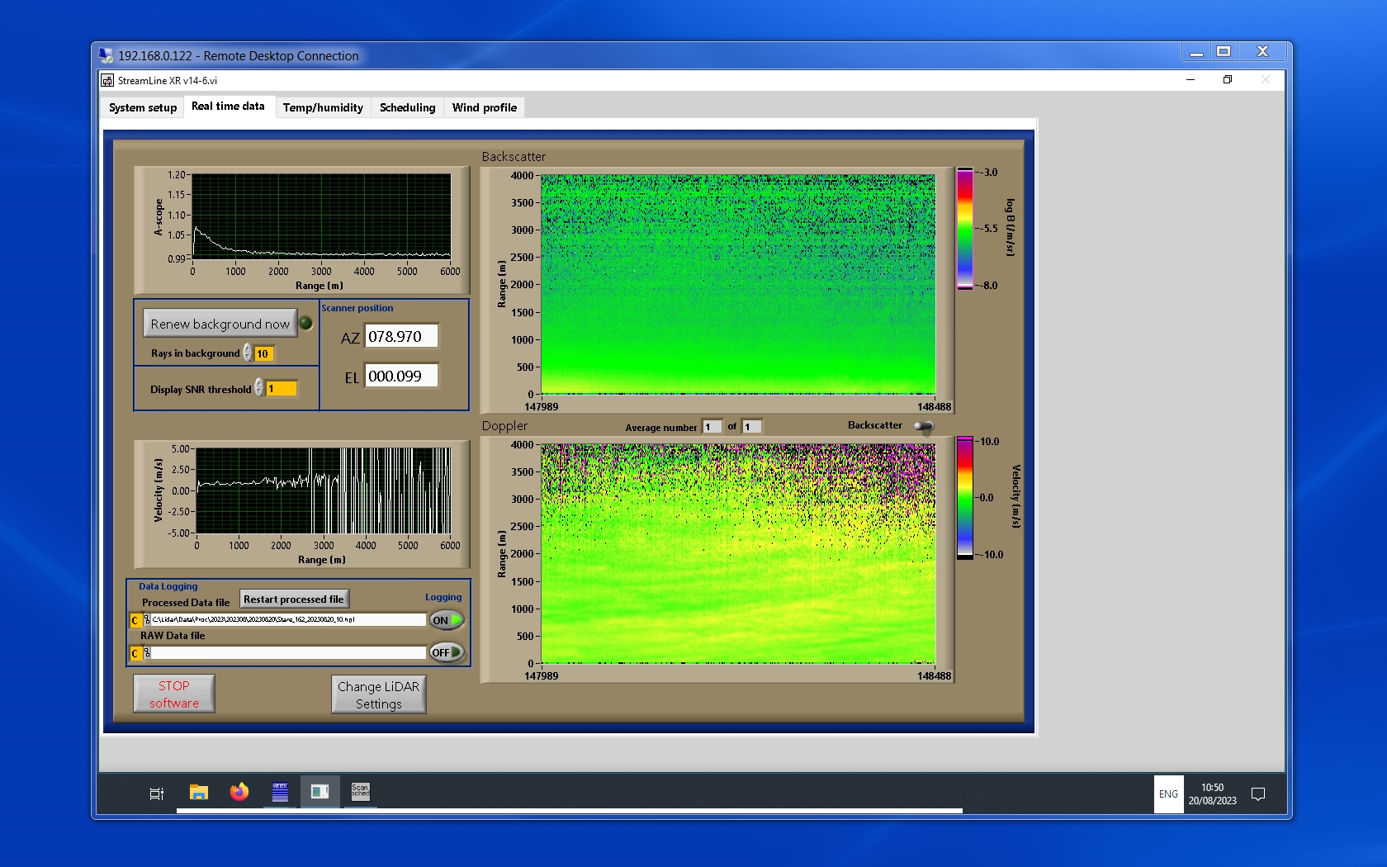Open File Explorer in the remote taskbar

coord(198,793)
